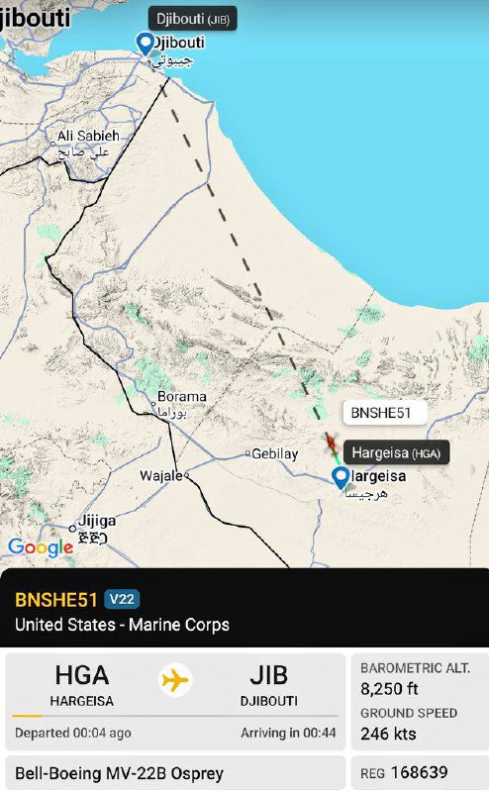Click the Djibouti (JIB) airport tooltip
The width and height of the screenshot is (489, 792).
point(192,19)
